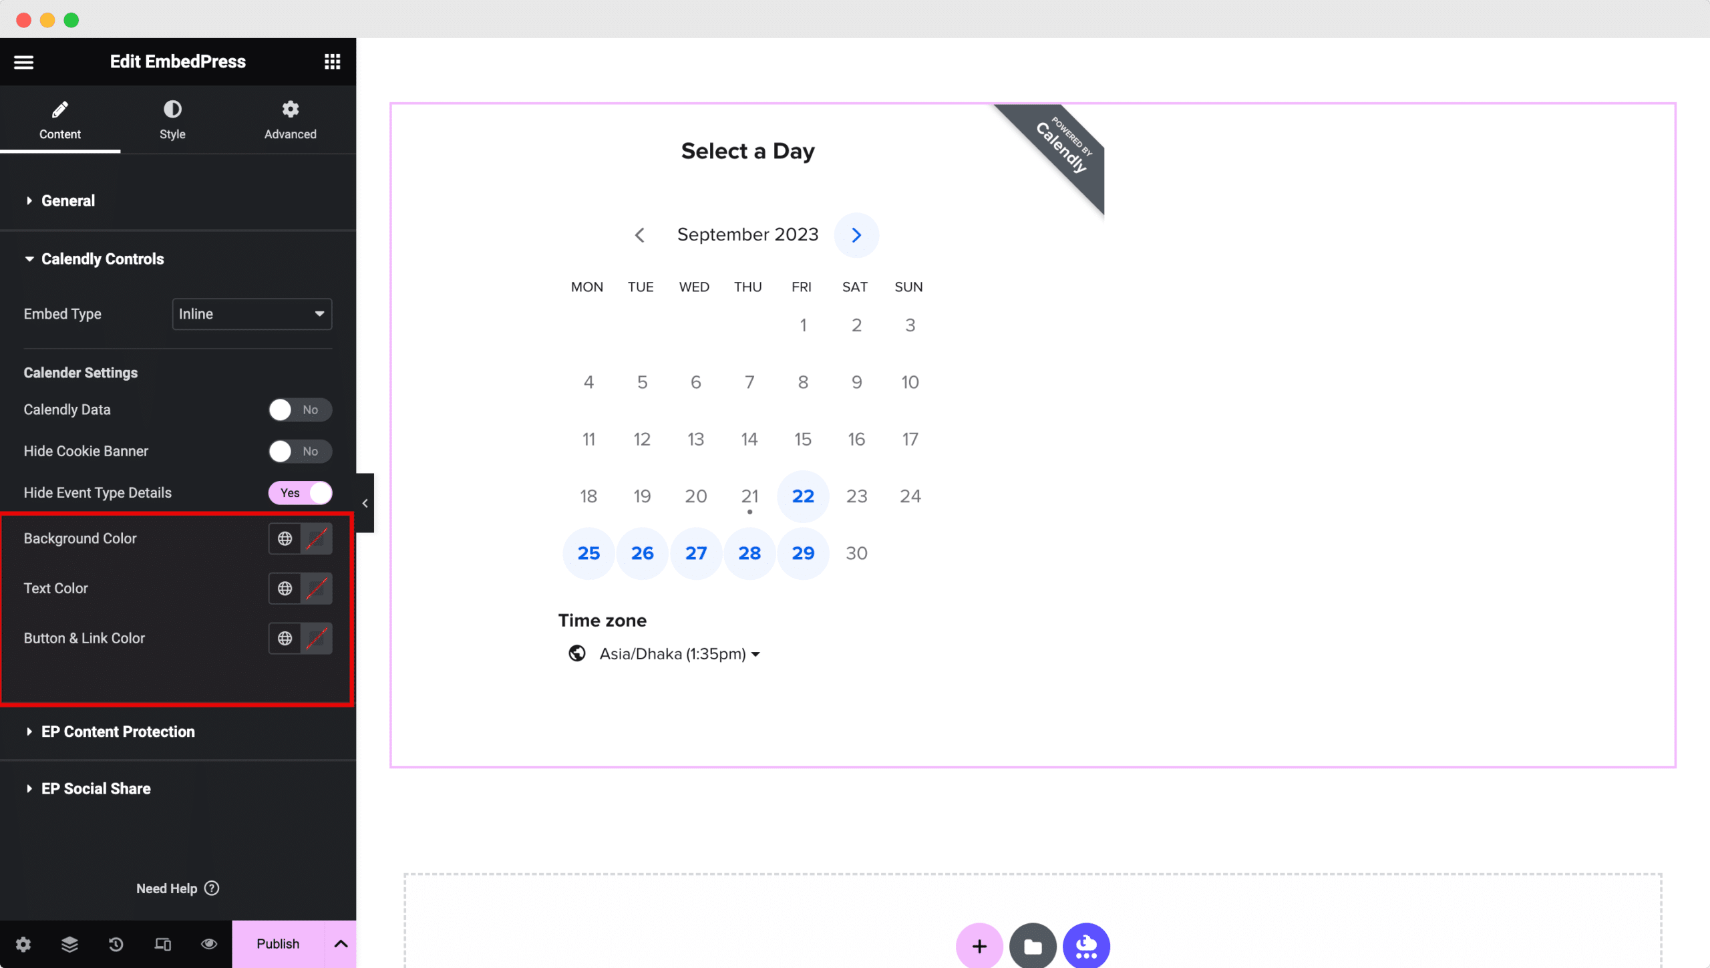Toggle Hide Event Type Details switch
Screen dimensions: 1710x968
(299, 492)
